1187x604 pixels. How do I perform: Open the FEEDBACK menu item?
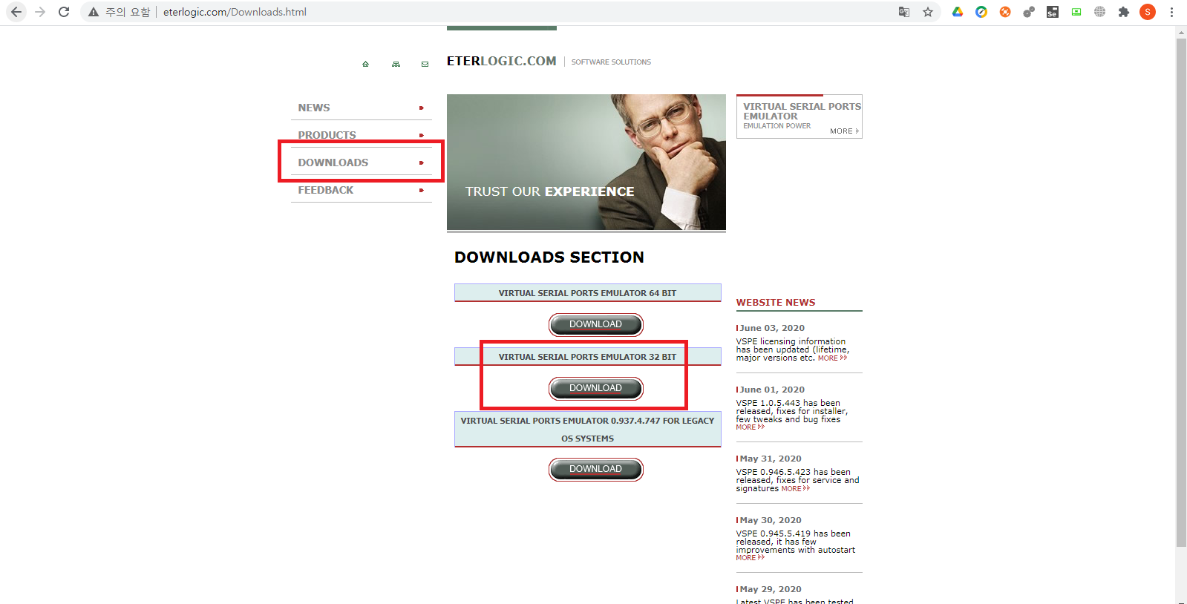click(x=326, y=190)
